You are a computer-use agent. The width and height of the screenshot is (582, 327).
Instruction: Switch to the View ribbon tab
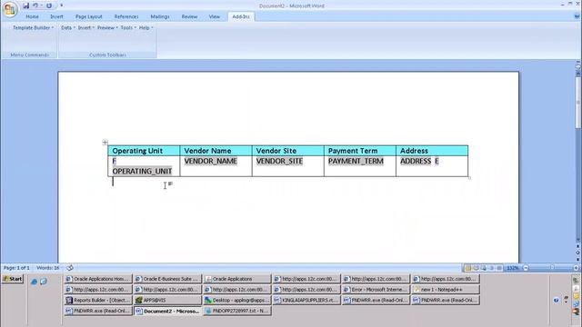(215, 16)
